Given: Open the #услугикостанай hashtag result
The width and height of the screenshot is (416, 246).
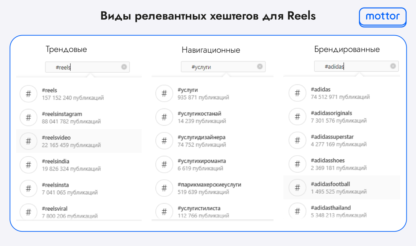Looking at the screenshot, I should click(213, 117).
